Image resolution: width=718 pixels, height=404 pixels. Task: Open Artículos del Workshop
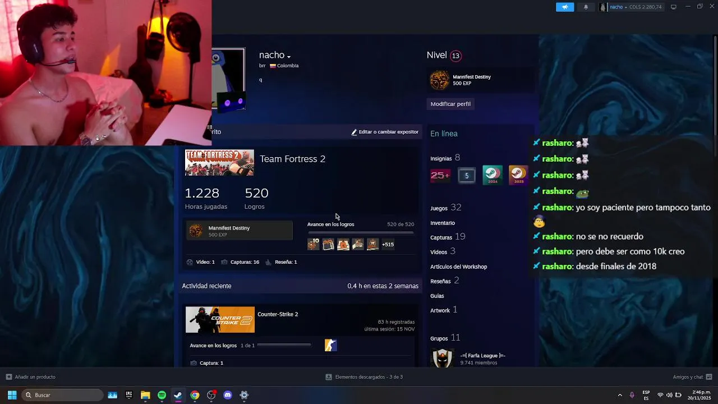click(x=459, y=267)
